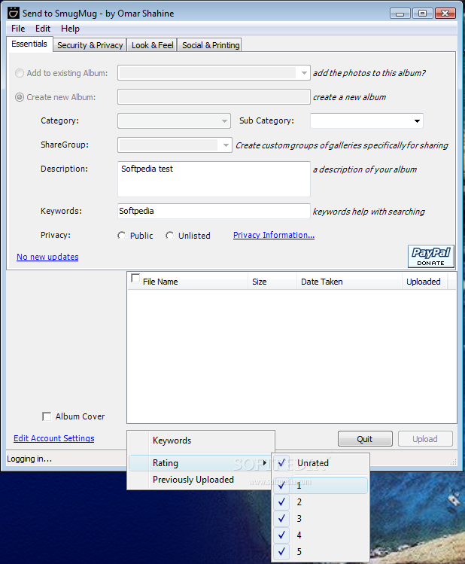
Task: Open the ShareGroup dropdown
Action: 226,145
